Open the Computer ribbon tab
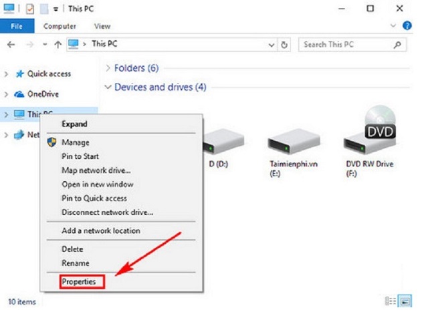 [60, 26]
